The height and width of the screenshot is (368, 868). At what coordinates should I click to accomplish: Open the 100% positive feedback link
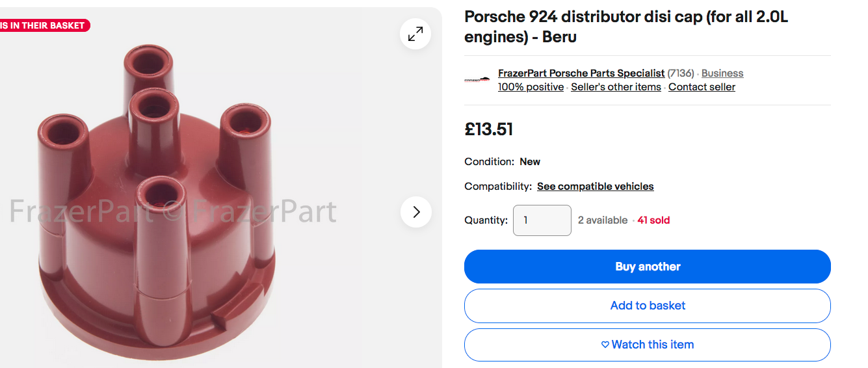(531, 87)
